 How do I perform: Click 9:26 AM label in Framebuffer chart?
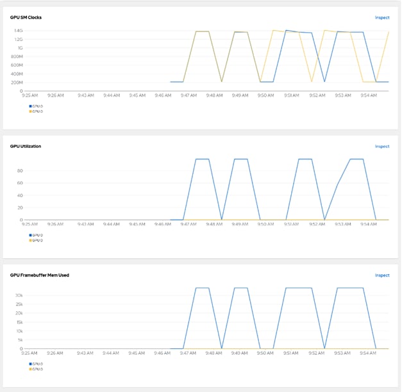pyautogui.click(x=55, y=354)
